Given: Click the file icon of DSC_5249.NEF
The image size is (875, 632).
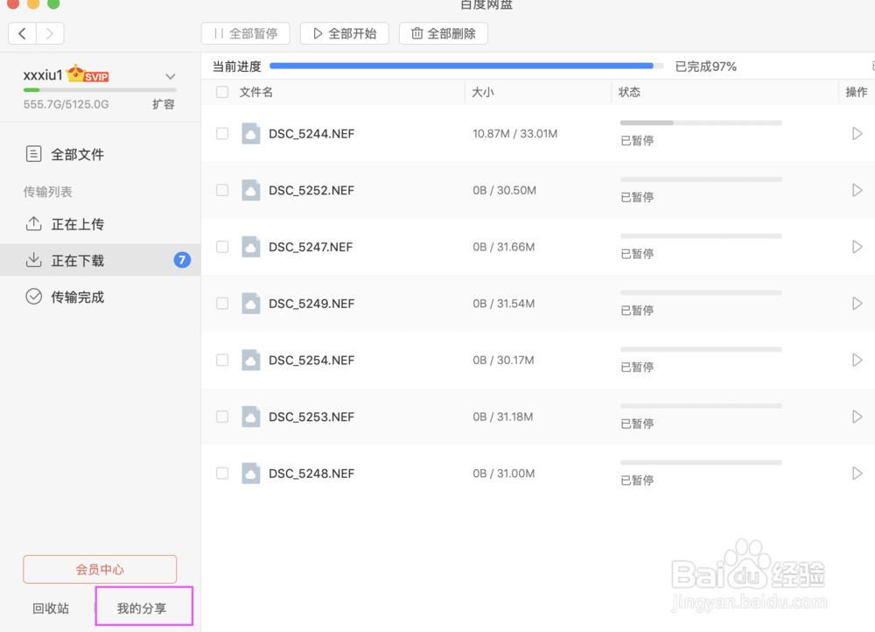Looking at the screenshot, I should pos(250,304).
